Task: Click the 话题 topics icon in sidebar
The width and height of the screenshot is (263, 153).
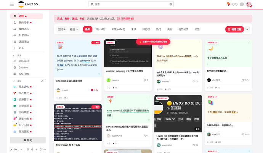Action: pos(15,16)
